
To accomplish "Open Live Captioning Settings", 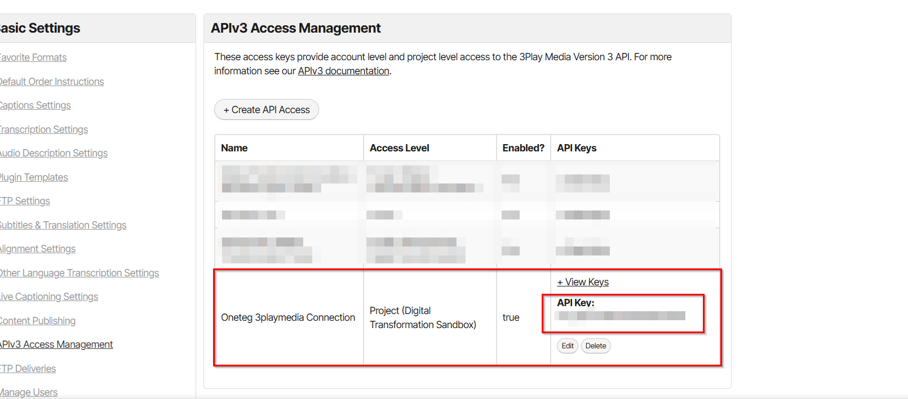I will (49, 297).
